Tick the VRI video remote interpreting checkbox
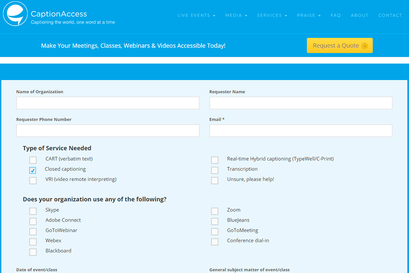The height and width of the screenshot is (273, 409). [33, 180]
